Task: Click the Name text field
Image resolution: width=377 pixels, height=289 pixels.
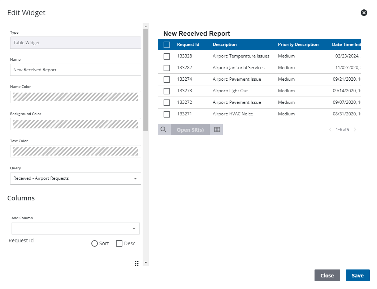Action: [75, 70]
